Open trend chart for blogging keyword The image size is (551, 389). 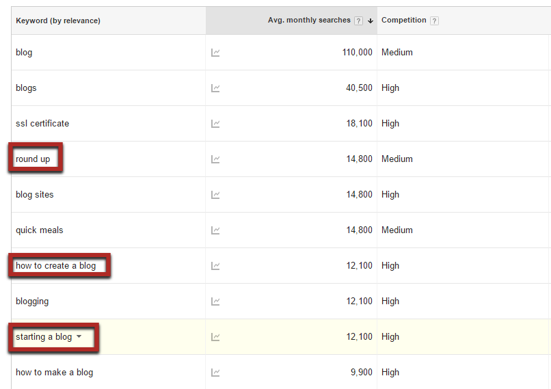coord(215,301)
